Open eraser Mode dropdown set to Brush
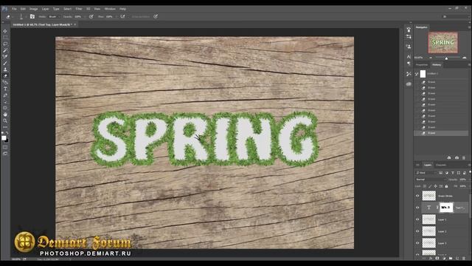Viewport: 472px width, 266px height. pos(54,16)
